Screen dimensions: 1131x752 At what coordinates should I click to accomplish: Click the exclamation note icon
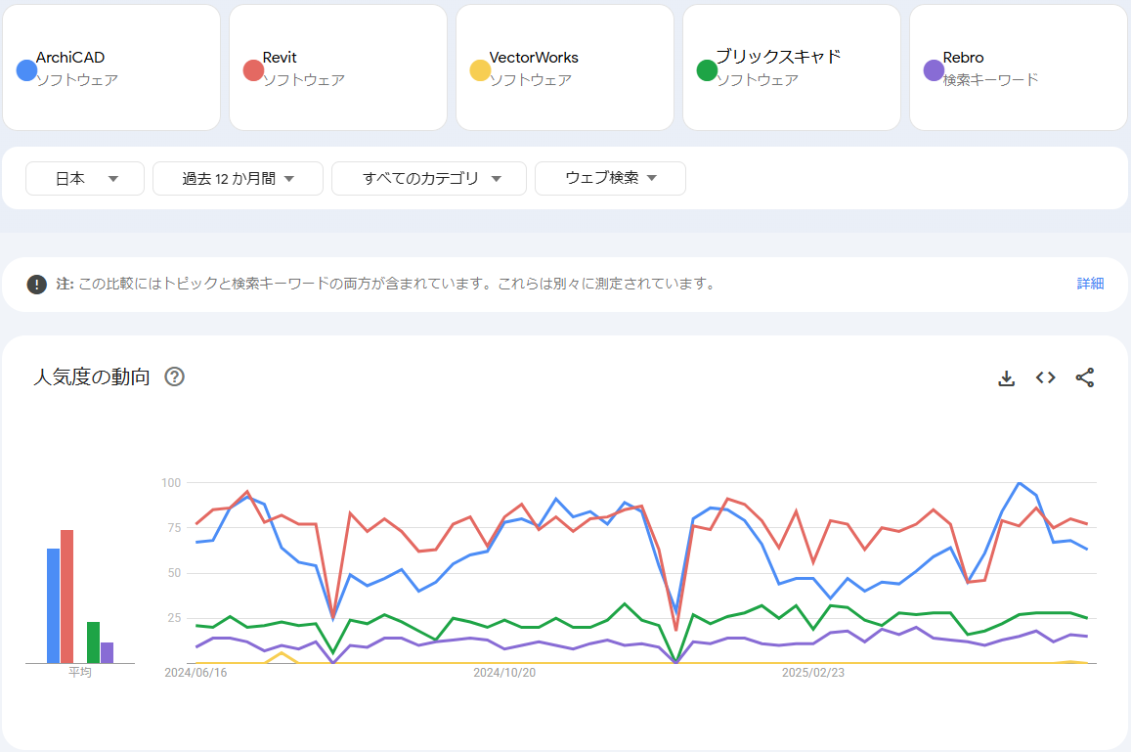click(37, 285)
